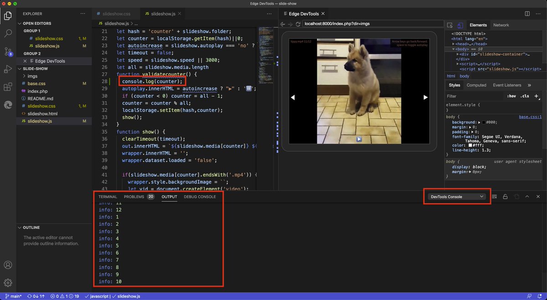The width and height of the screenshot is (547, 300).
Task: Toggle the output scroll lock
Action: pos(505,197)
